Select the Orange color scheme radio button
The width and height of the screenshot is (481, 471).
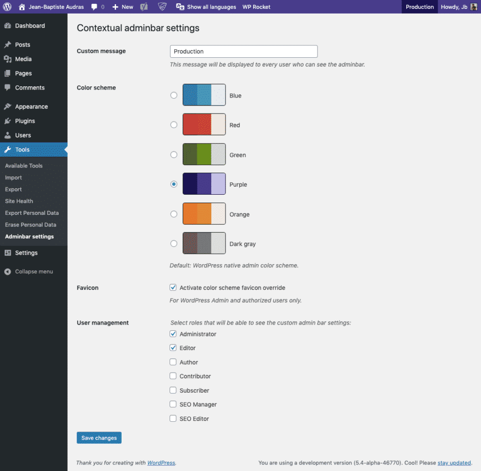pyautogui.click(x=174, y=214)
